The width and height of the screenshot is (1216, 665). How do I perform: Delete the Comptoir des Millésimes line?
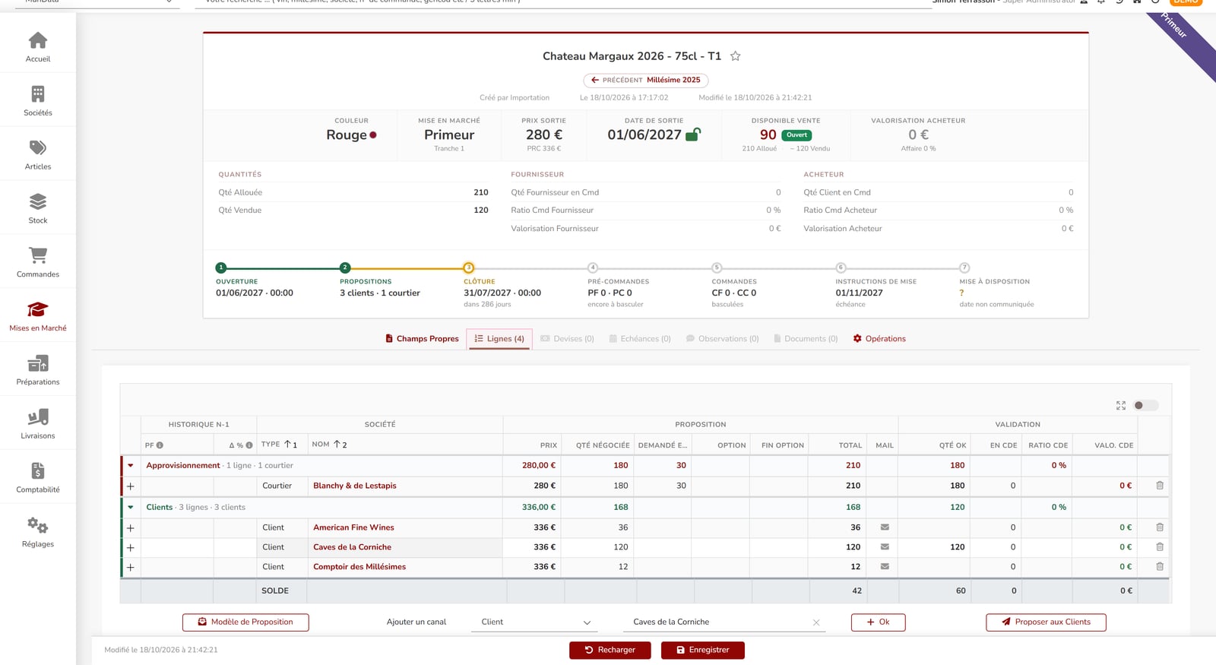point(1160,567)
